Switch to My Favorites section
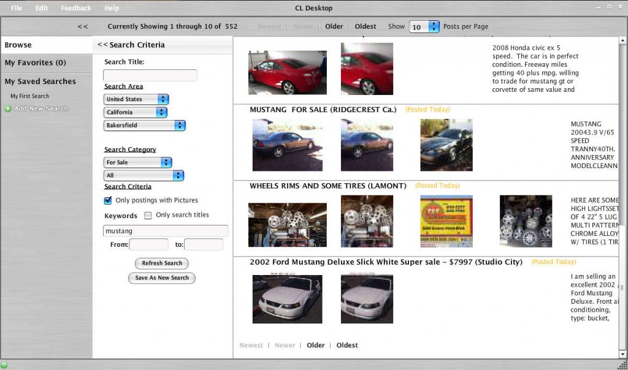The width and height of the screenshot is (628, 370). (x=35, y=62)
